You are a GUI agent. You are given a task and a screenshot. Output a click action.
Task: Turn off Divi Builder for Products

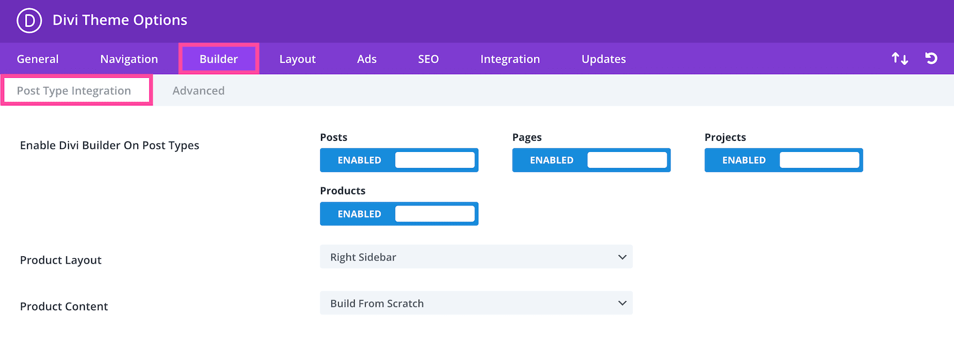[x=399, y=214]
